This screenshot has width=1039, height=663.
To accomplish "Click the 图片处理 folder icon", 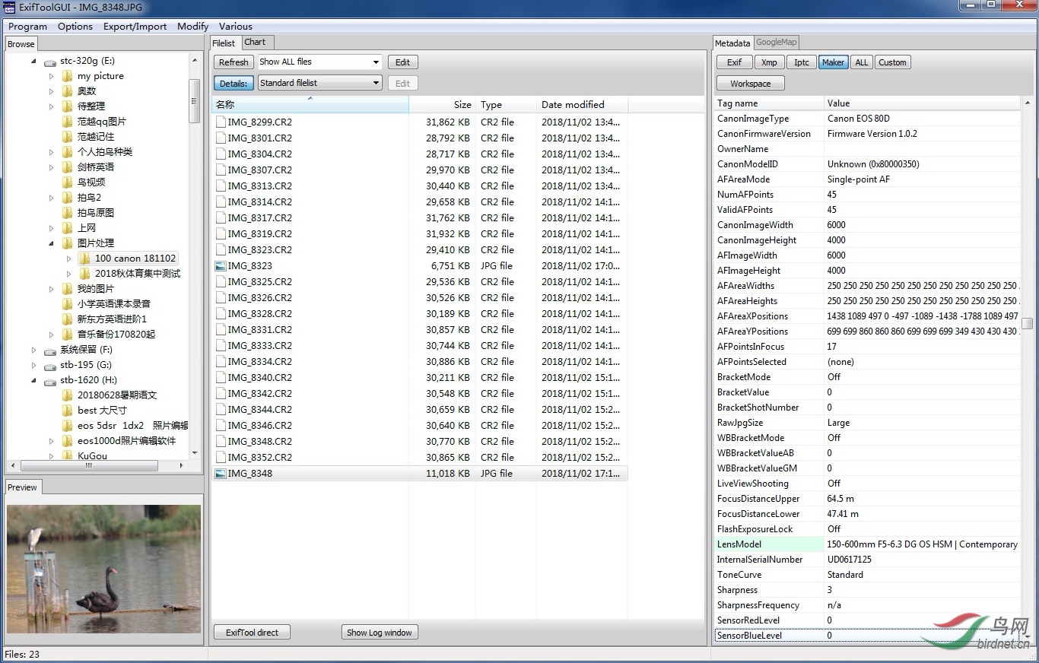I will pos(67,243).
